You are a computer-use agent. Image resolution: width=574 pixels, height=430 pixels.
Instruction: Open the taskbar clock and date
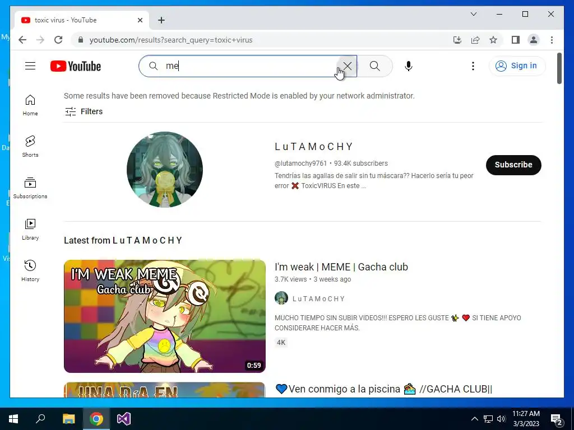(x=526, y=419)
